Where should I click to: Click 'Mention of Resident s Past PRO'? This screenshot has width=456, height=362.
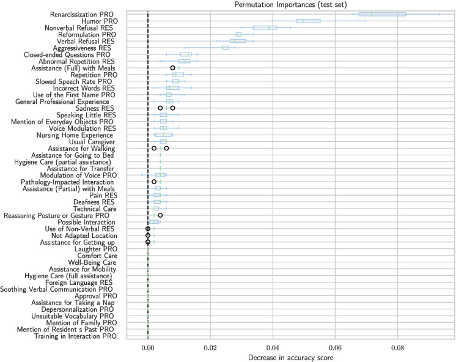(x=65, y=329)
